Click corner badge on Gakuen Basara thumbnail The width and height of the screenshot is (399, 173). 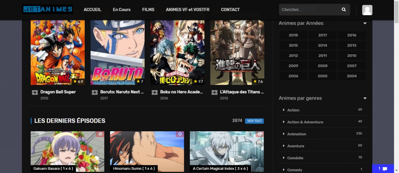point(100,134)
